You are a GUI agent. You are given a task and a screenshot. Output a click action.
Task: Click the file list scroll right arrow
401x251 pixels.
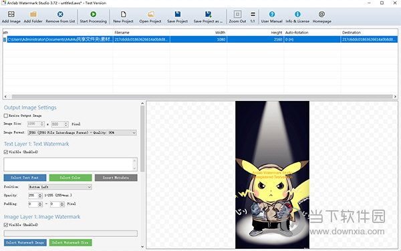396,97
